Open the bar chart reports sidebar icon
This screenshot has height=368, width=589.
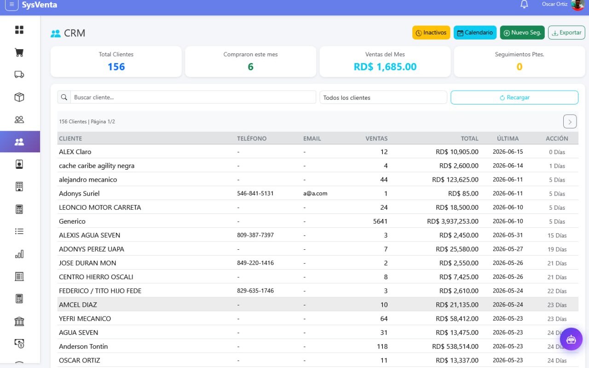(19, 254)
